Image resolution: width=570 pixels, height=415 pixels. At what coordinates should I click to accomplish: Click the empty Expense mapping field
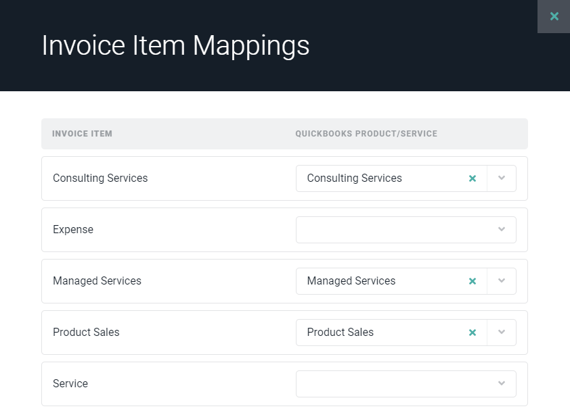393,230
